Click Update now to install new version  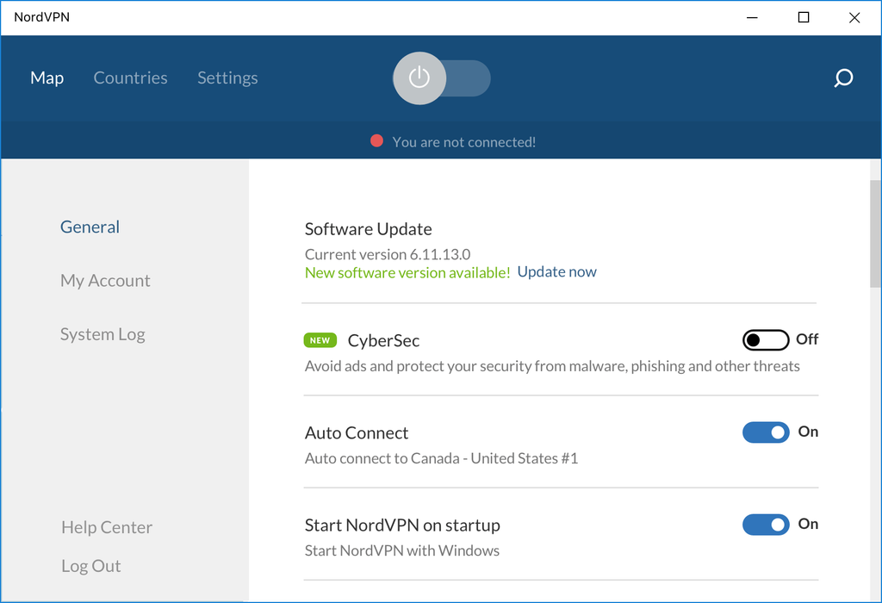(556, 271)
